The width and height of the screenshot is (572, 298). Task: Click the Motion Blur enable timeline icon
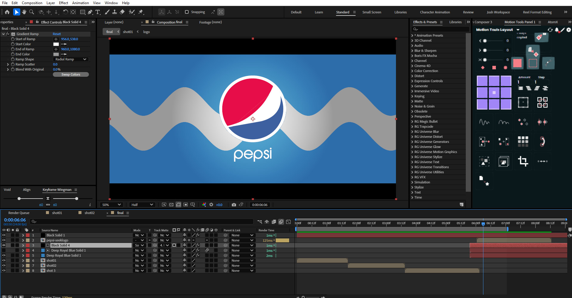coord(281,222)
